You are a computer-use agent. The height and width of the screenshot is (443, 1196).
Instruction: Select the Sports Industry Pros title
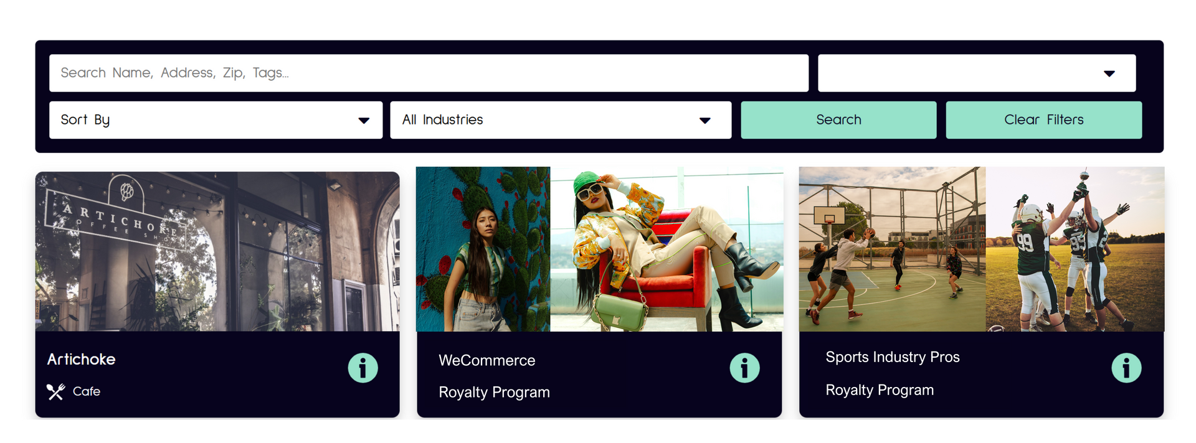click(x=892, y=357)
